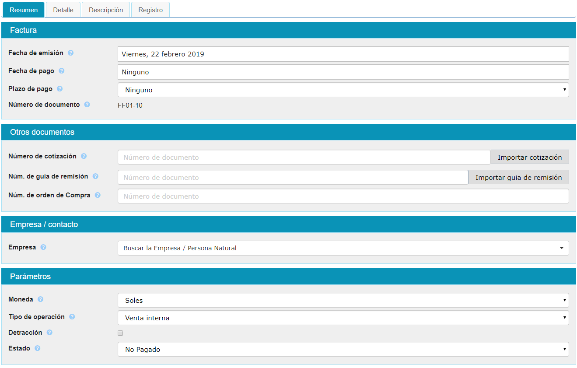577x368 pixels.
Task: Open Tipo de operación dropdown
Action: click(343, 318)
